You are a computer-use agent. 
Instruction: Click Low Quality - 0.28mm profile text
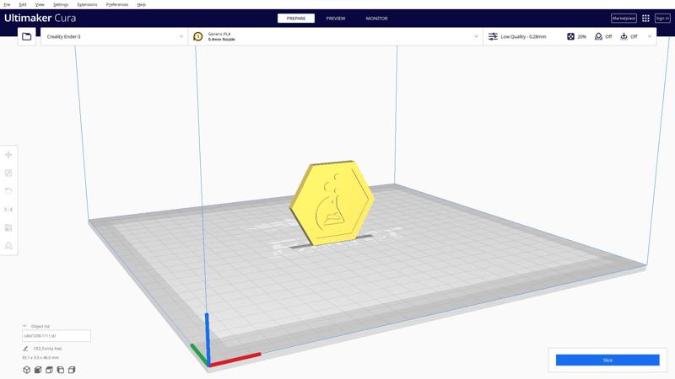pos(523,36)
